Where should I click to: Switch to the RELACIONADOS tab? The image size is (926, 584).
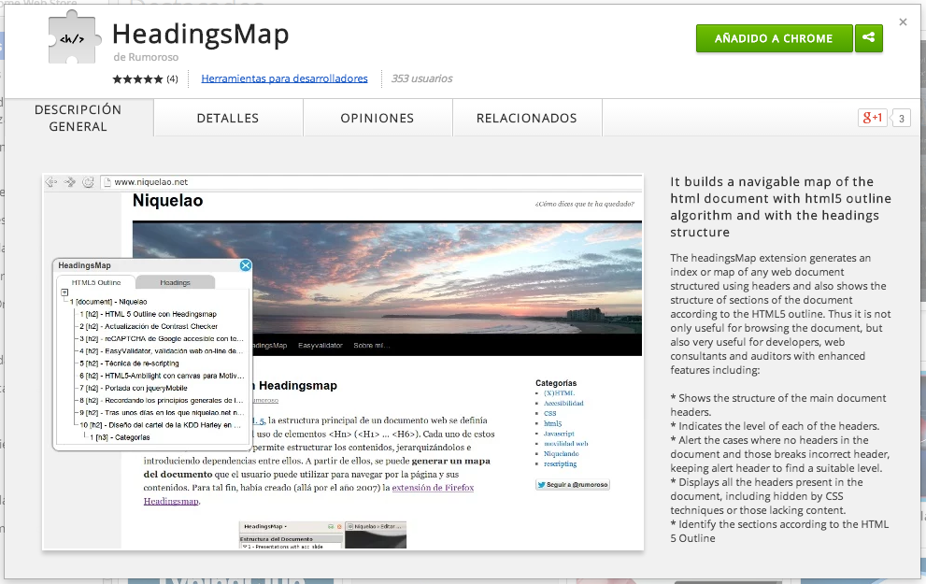527,118
